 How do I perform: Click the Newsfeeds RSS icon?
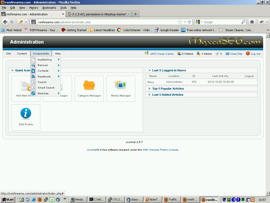33,76
